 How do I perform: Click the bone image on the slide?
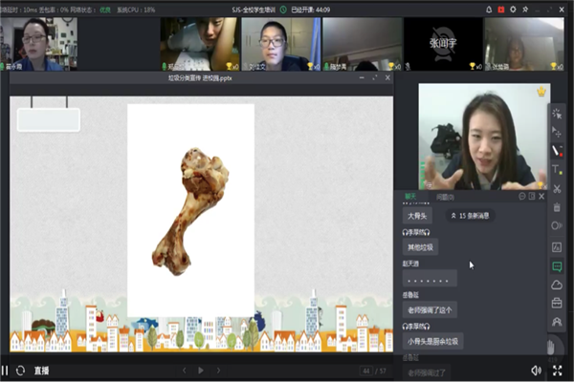[x=190, y=211]
